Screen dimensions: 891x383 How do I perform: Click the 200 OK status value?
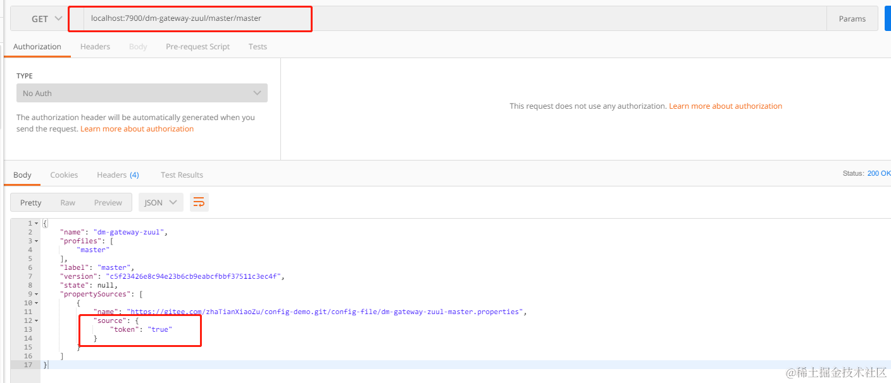[879, 173]
